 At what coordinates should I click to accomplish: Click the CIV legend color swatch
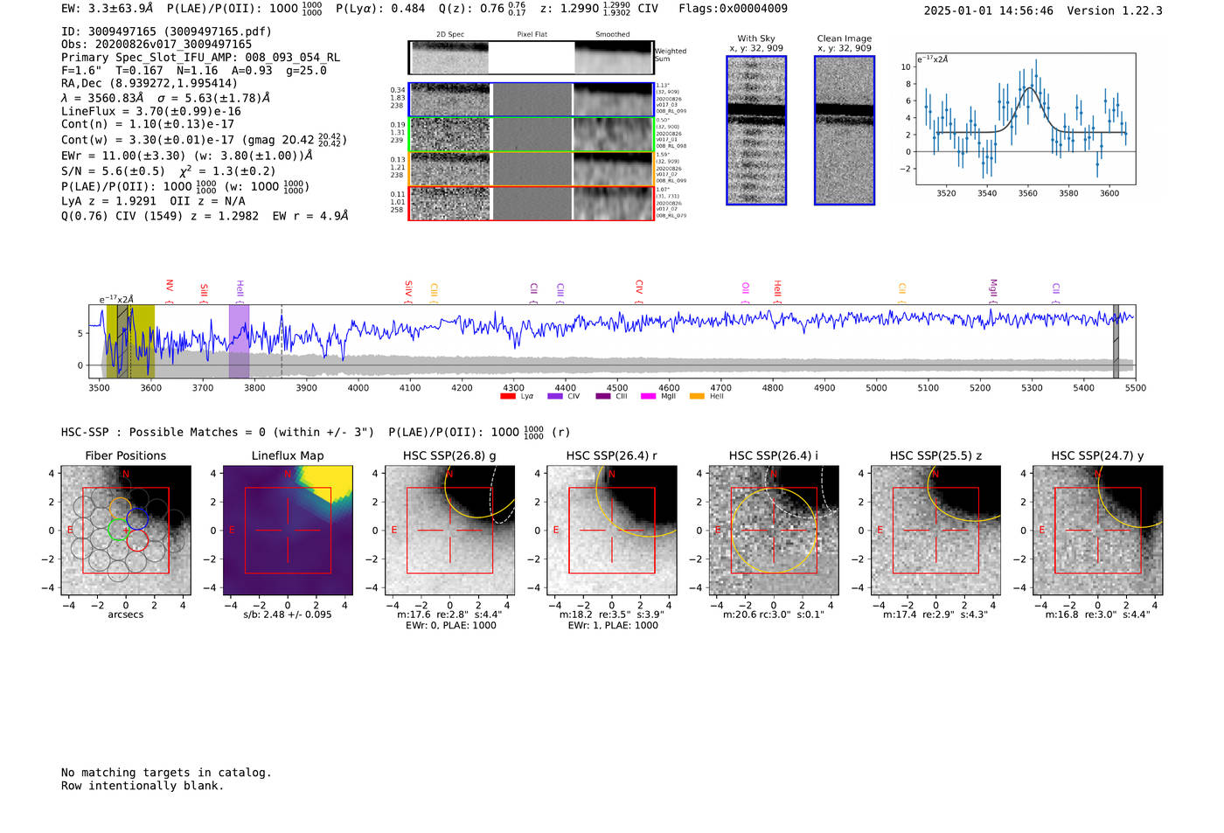pyautogui.click(x=555, y=397)
